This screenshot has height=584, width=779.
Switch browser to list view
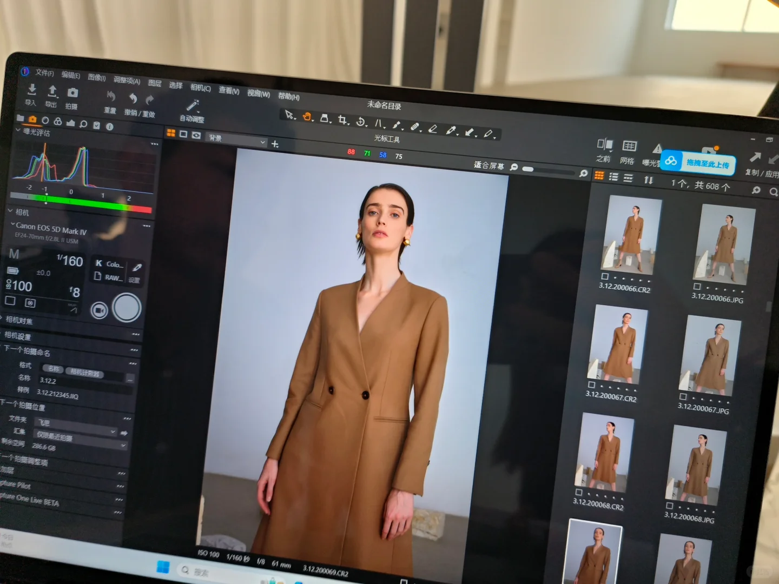(x=613, y=176)
